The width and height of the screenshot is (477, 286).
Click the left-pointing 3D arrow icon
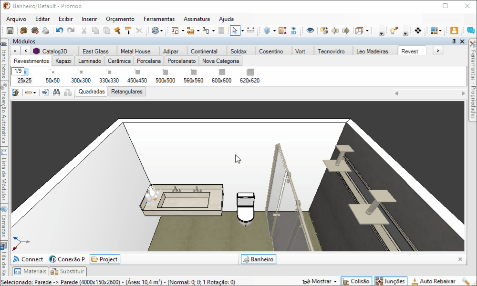[x=335, y=31]
